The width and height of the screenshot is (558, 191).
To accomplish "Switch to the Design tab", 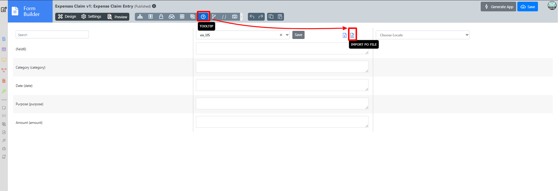I will pyautogui.click(x=67, y=17).
